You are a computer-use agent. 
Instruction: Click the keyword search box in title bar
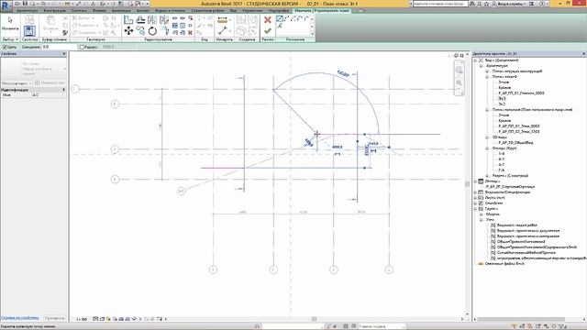click(440, 4)
